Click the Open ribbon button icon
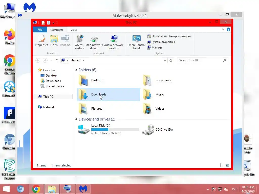259x194 pixels. [54, 39]
